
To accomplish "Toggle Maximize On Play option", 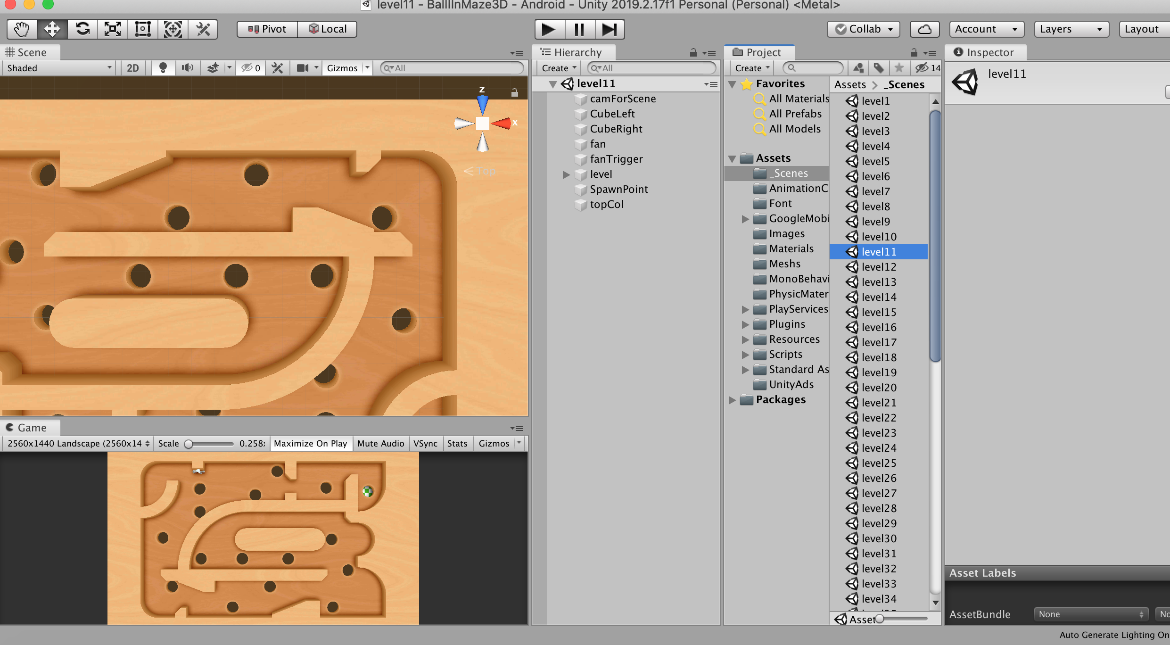I will pyautogui.click(x=310, y=443).
